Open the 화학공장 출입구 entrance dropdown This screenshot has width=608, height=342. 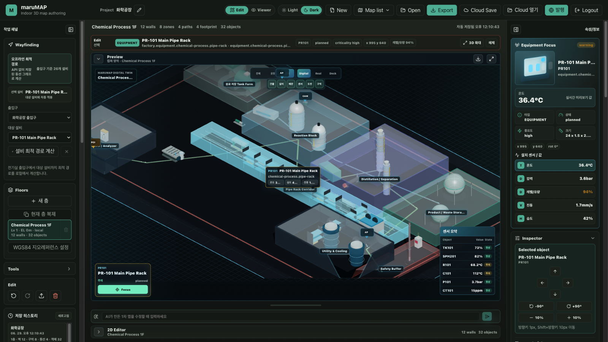(x=40, y=117)
